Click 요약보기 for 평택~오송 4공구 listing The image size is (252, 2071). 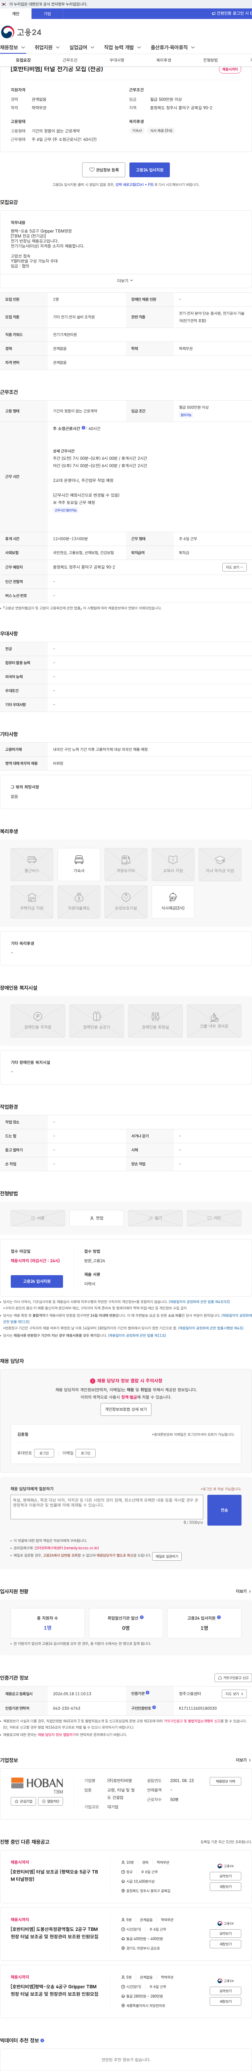click(225, 1991)
